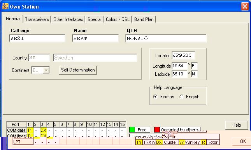Image resolution: width=251 pixels, height=150 pixels.
Task: Switch to the General tab
Action: click(x=13, y=19)
